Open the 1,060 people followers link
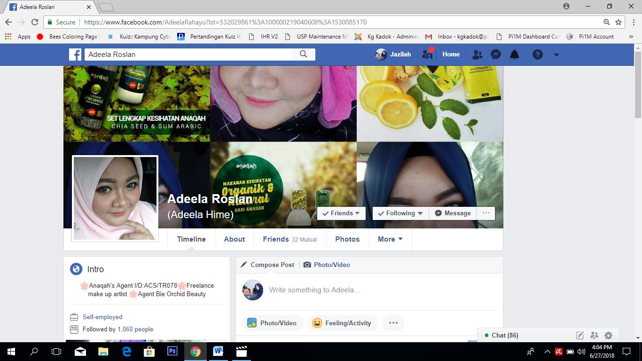The width and height of the screenshot is (642, 361). [135, 330]
